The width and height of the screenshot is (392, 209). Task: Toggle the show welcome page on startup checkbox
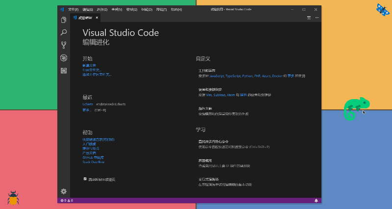(x=85, y=179)
